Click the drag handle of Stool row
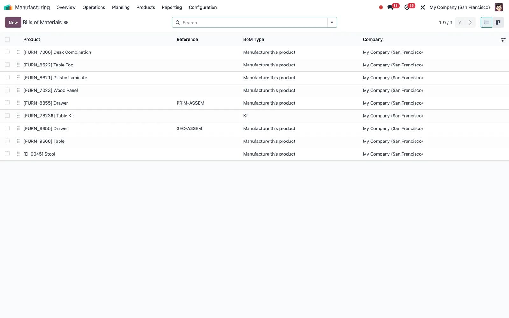The width and height of the screenshot is (509, 318). click(x=18, y=154)
